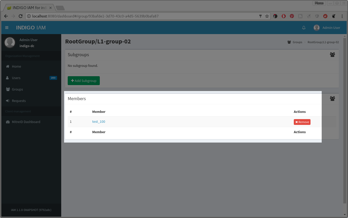Bookmark this page with the star icon
The height and width of the screenshot is (218, 348).
(267, 16)
